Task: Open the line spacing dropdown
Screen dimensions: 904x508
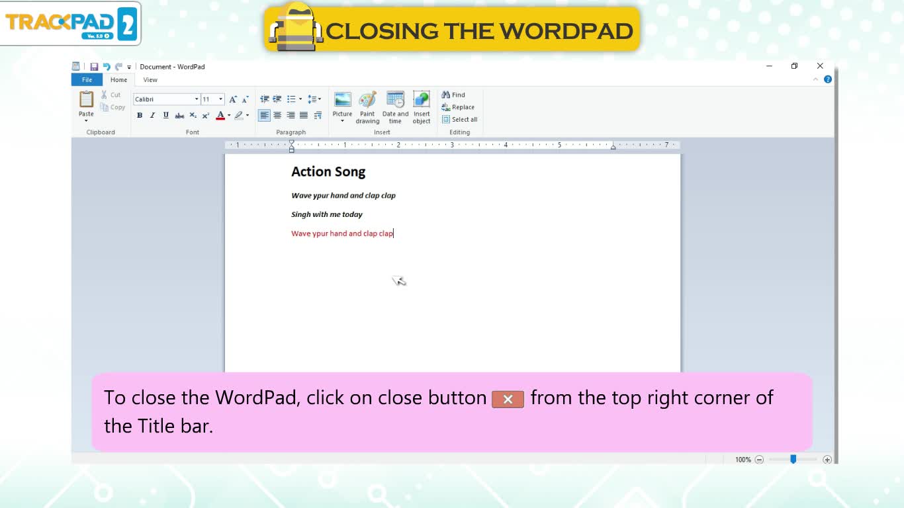Action: point(314,99)
